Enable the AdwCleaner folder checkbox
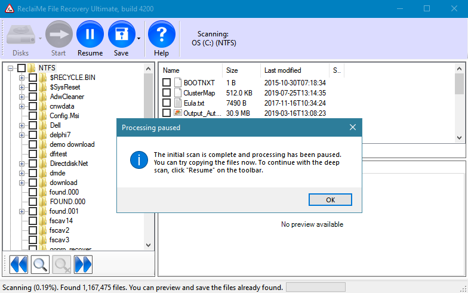The height and width of the screenshot is (293, 468). tap(33, 97)
